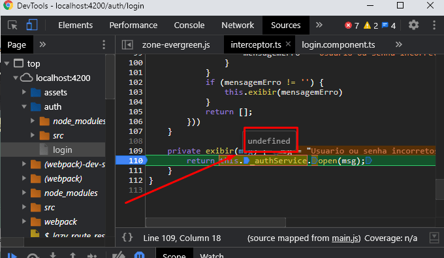Click 'this.exibir(mensagemErro)' on line 103

click(x=283, y=92)
